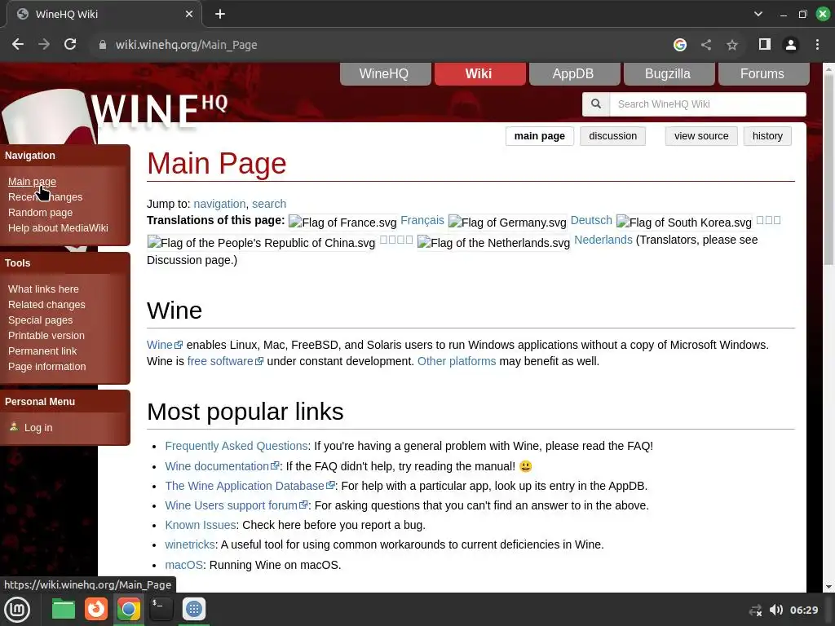
Task: Share this page via share icon
Action: [x=705, y=45]
